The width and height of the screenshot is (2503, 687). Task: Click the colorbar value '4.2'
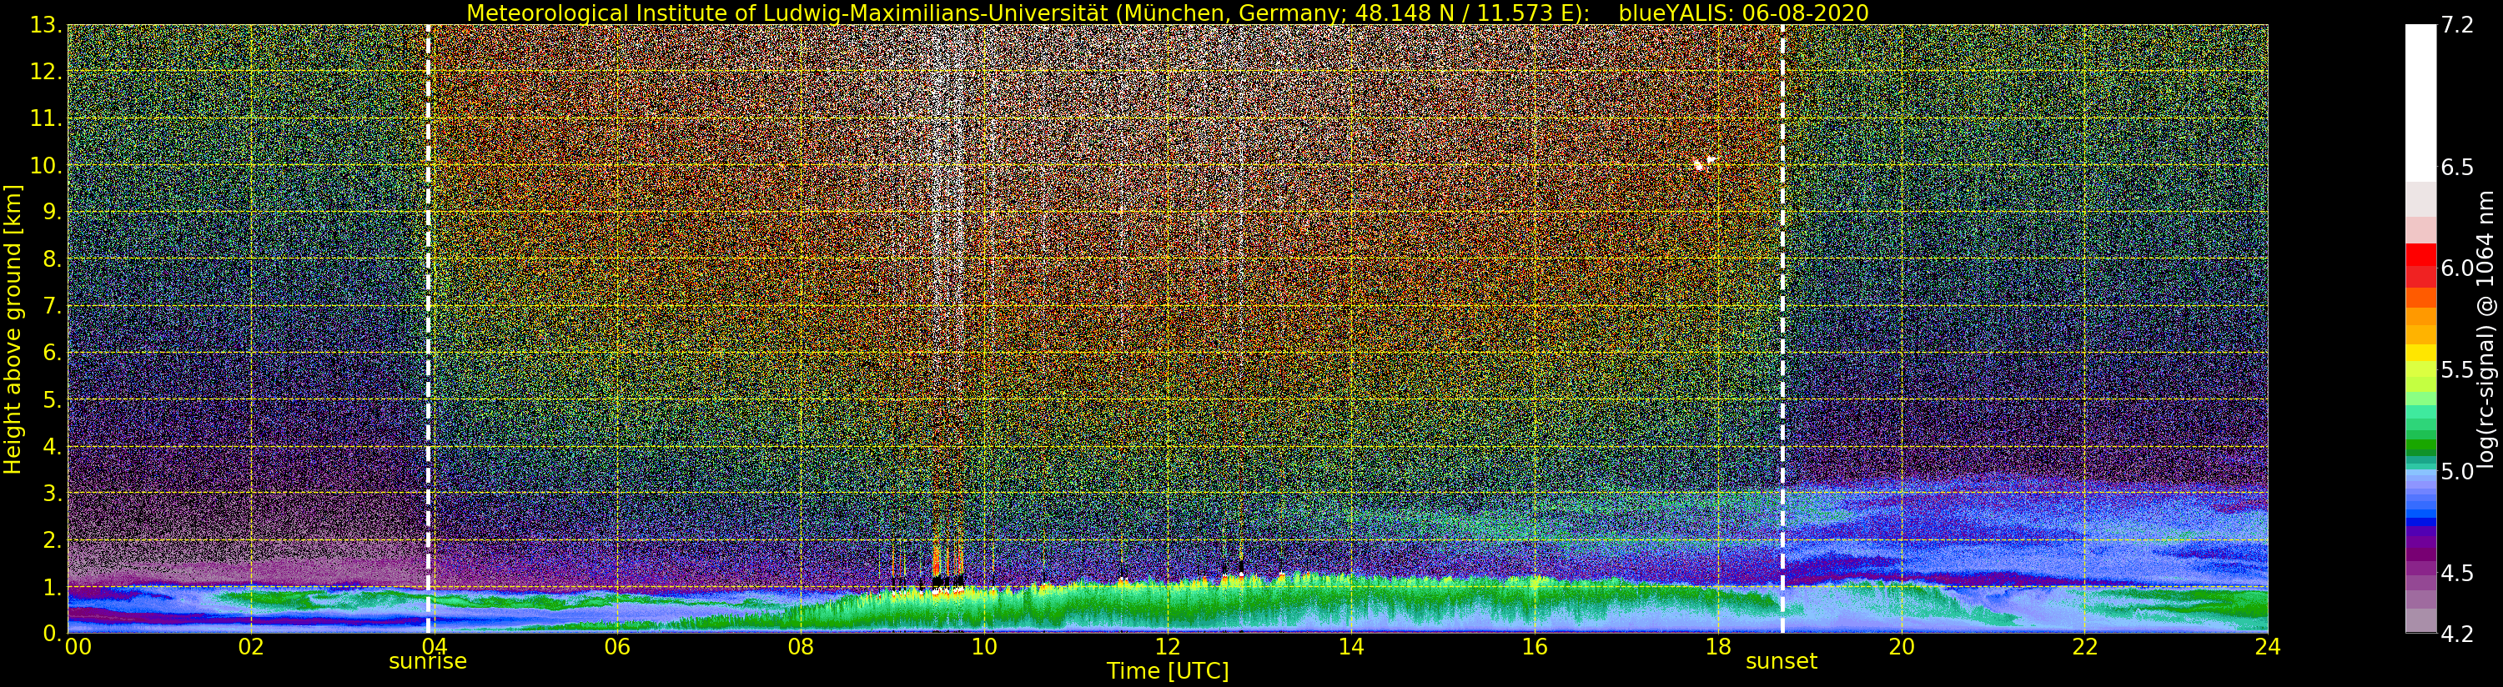tap(2457, 634)
